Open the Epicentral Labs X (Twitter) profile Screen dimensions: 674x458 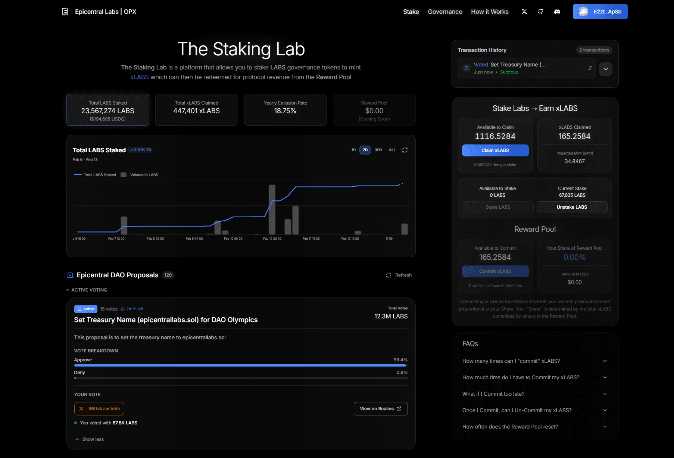[x=524, y=12]
